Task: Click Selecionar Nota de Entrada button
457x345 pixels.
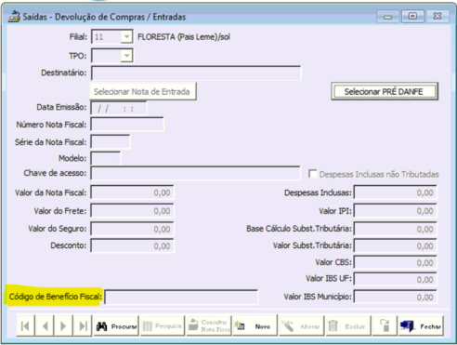Action: tap(143, 91)
